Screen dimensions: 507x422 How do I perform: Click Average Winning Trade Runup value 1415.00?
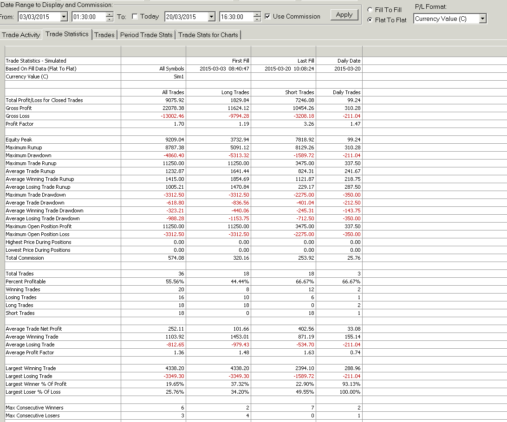(175, 179)
